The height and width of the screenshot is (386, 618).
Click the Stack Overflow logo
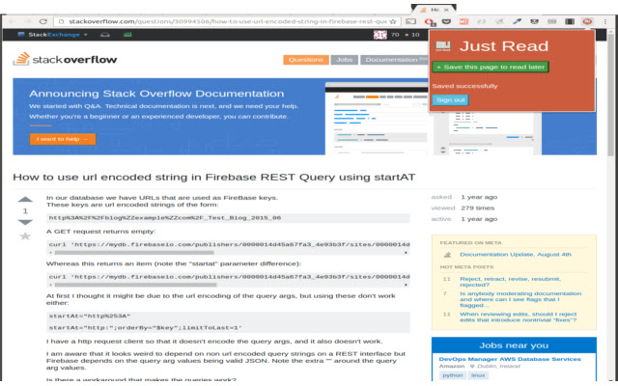pyautogui.click(x=65, y=59)
